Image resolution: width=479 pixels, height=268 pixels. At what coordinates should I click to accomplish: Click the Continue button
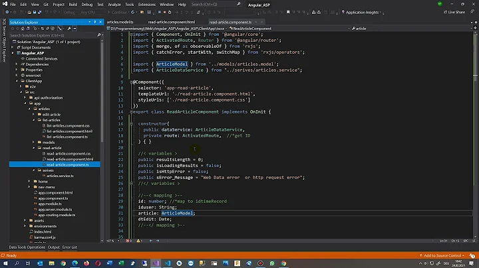pos(118,12)
